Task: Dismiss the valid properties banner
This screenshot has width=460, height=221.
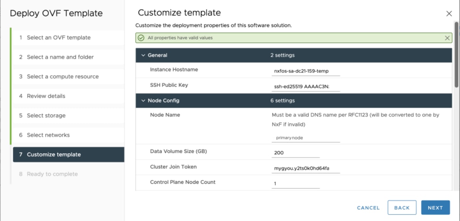Action: [447, 38]
